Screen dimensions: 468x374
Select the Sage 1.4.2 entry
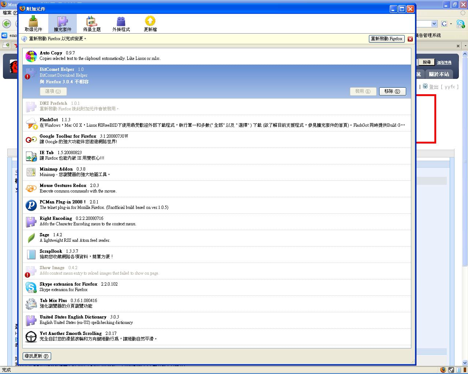pyautogui.click(x=217, y=238)
